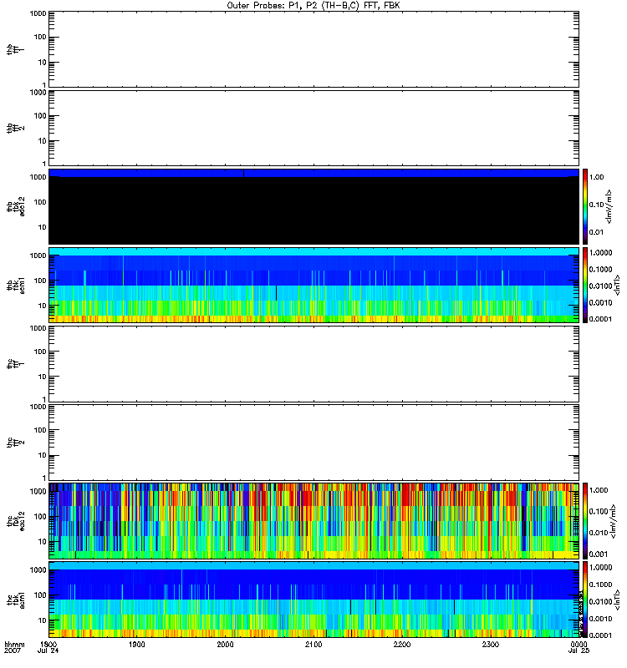Click the 'thb fbk edc12' y-axis label

13,207
